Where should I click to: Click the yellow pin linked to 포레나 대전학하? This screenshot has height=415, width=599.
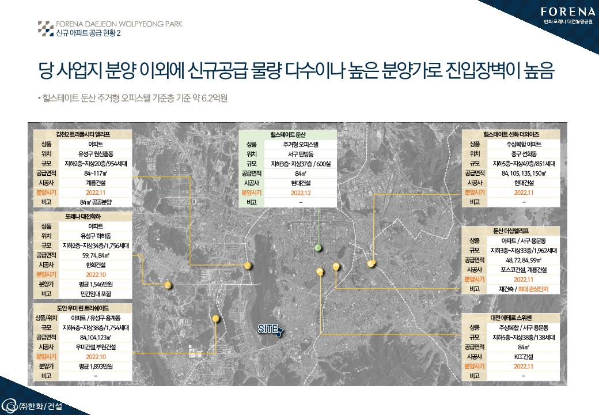point(168,285)
